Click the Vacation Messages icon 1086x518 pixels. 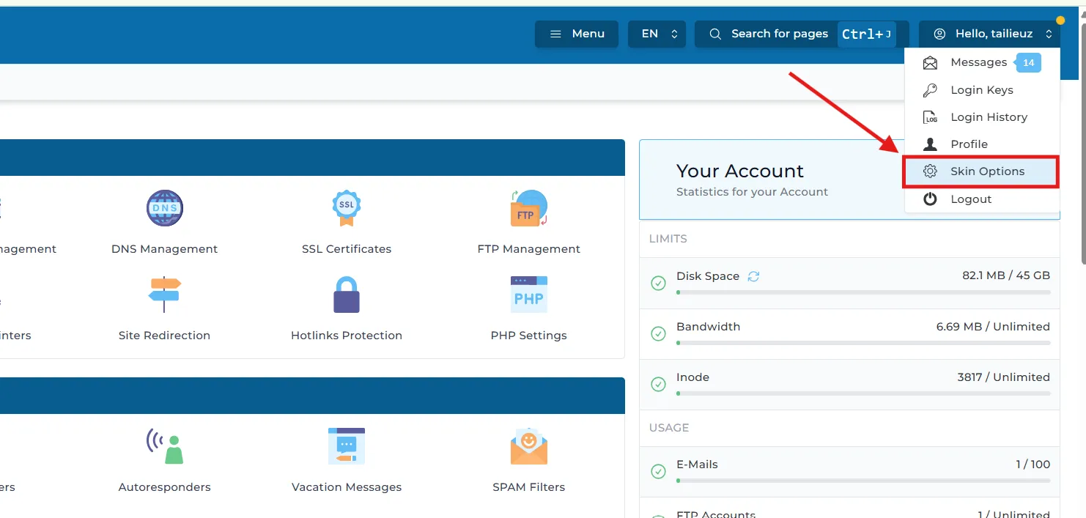pyautogui.click(x=346, y=446)
